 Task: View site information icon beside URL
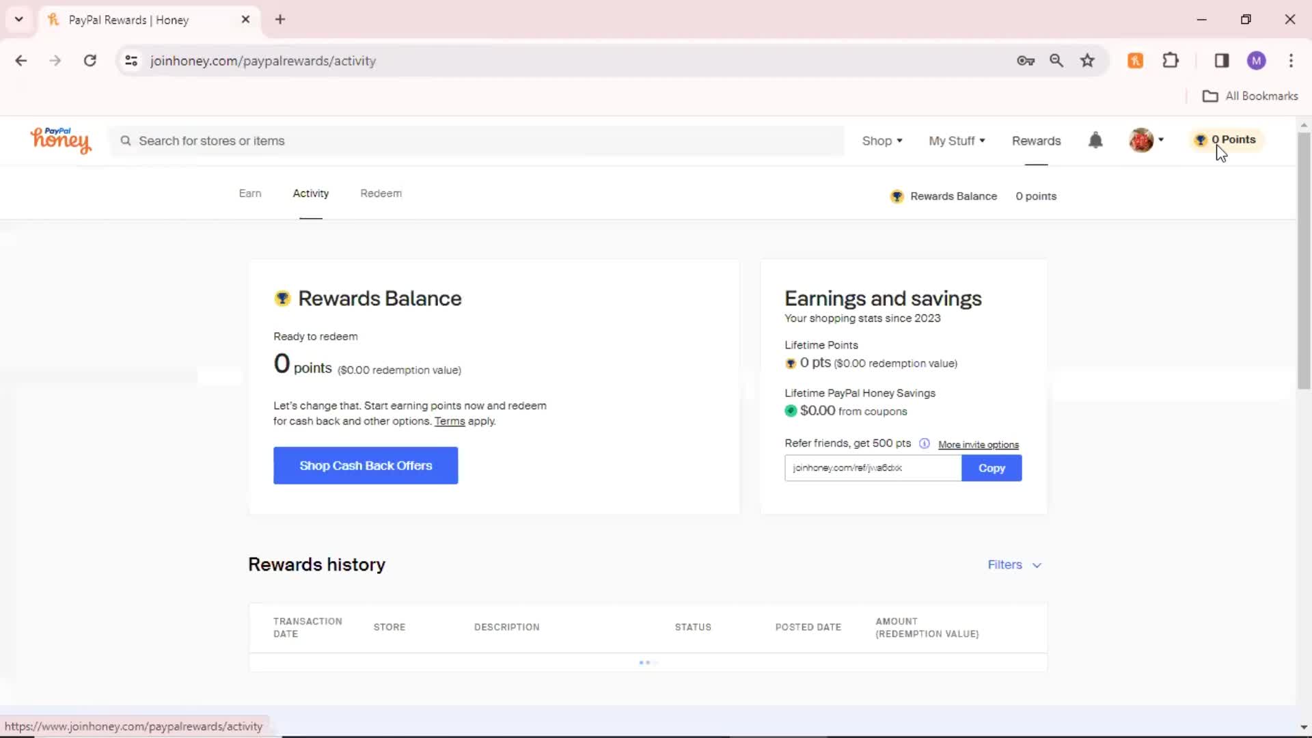coord(131,61)
